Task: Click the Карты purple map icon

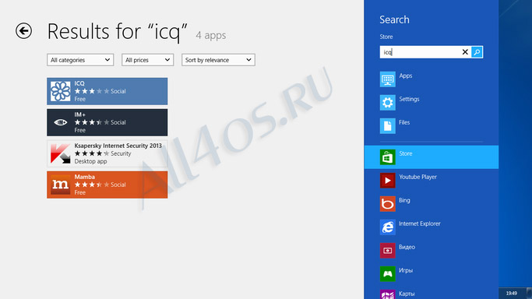Action: coord(387,294)
